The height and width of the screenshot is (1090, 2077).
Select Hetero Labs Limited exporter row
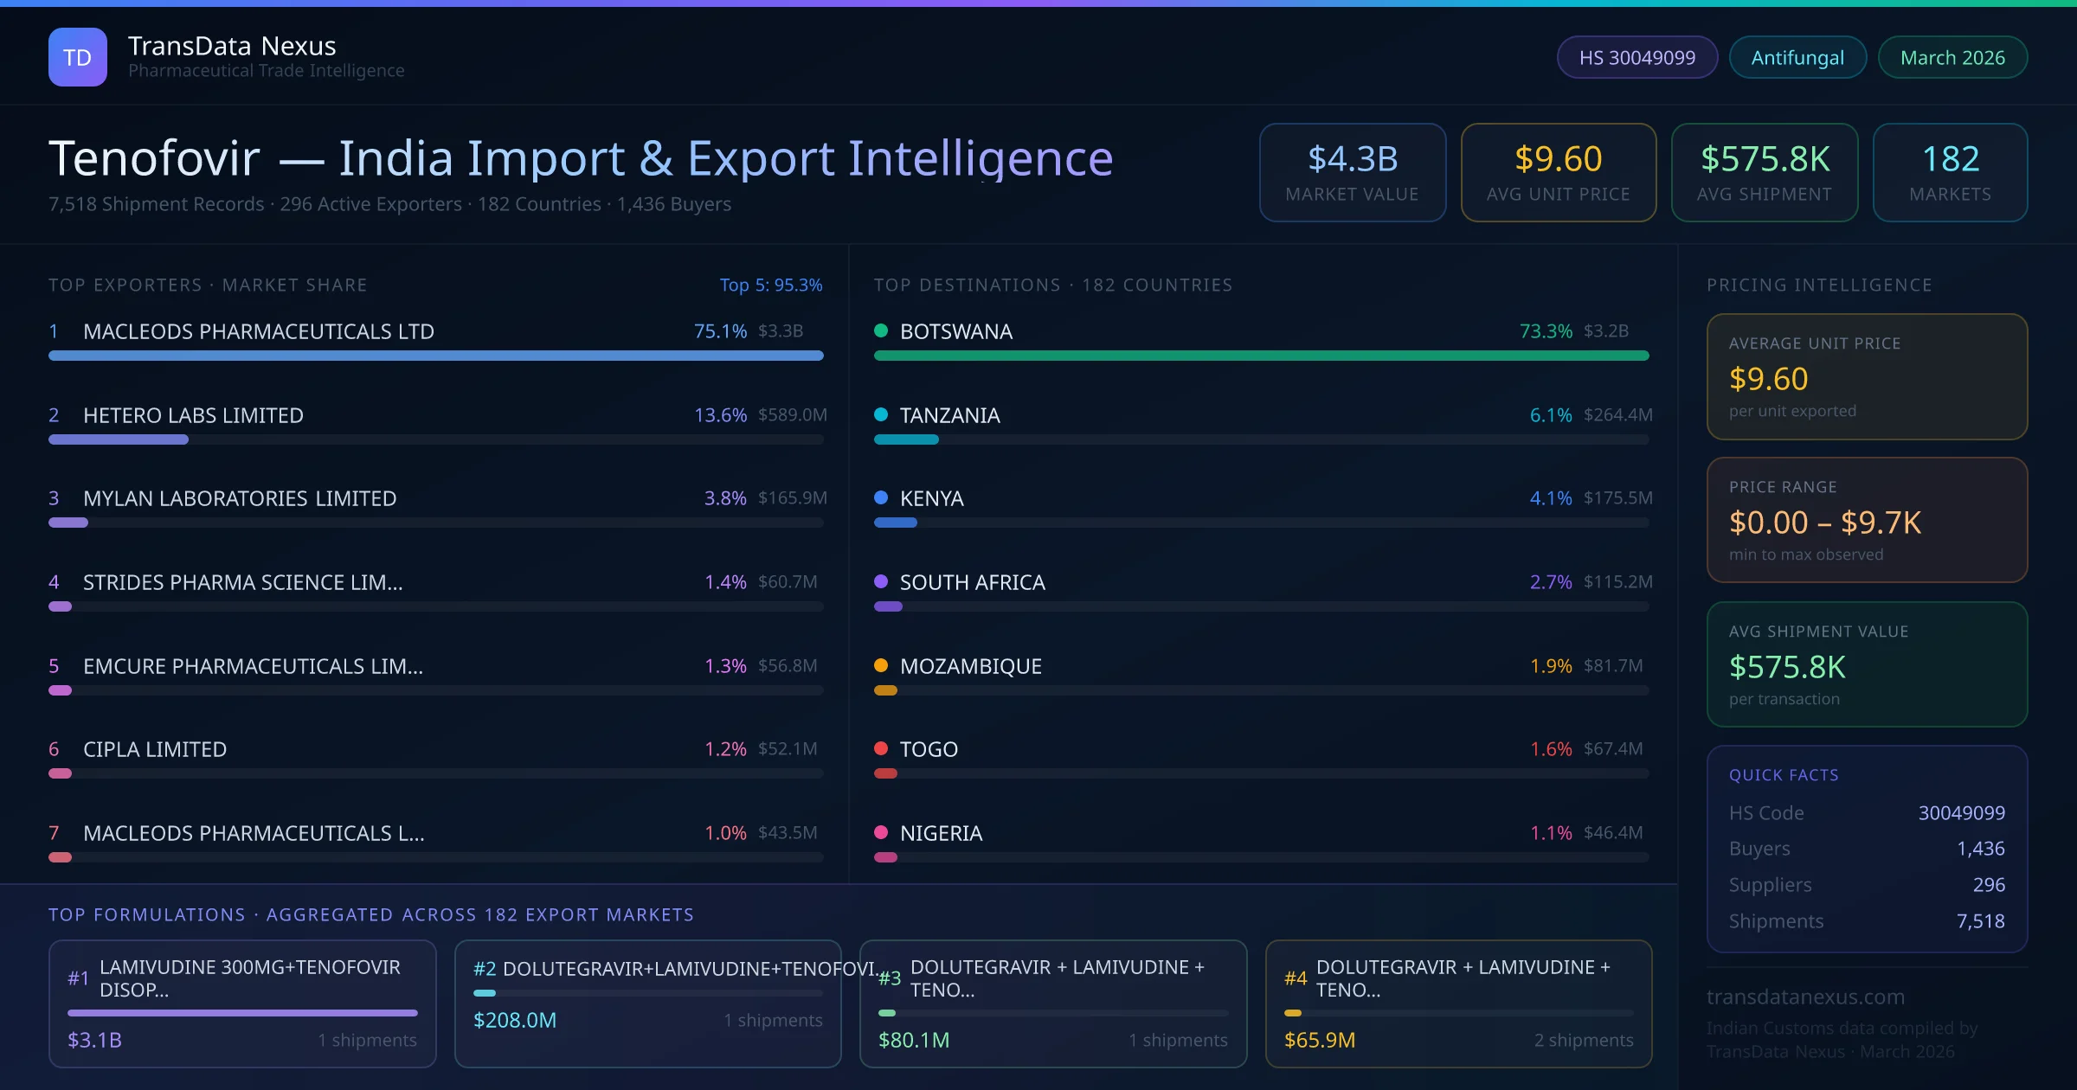[x=193, y=415]
